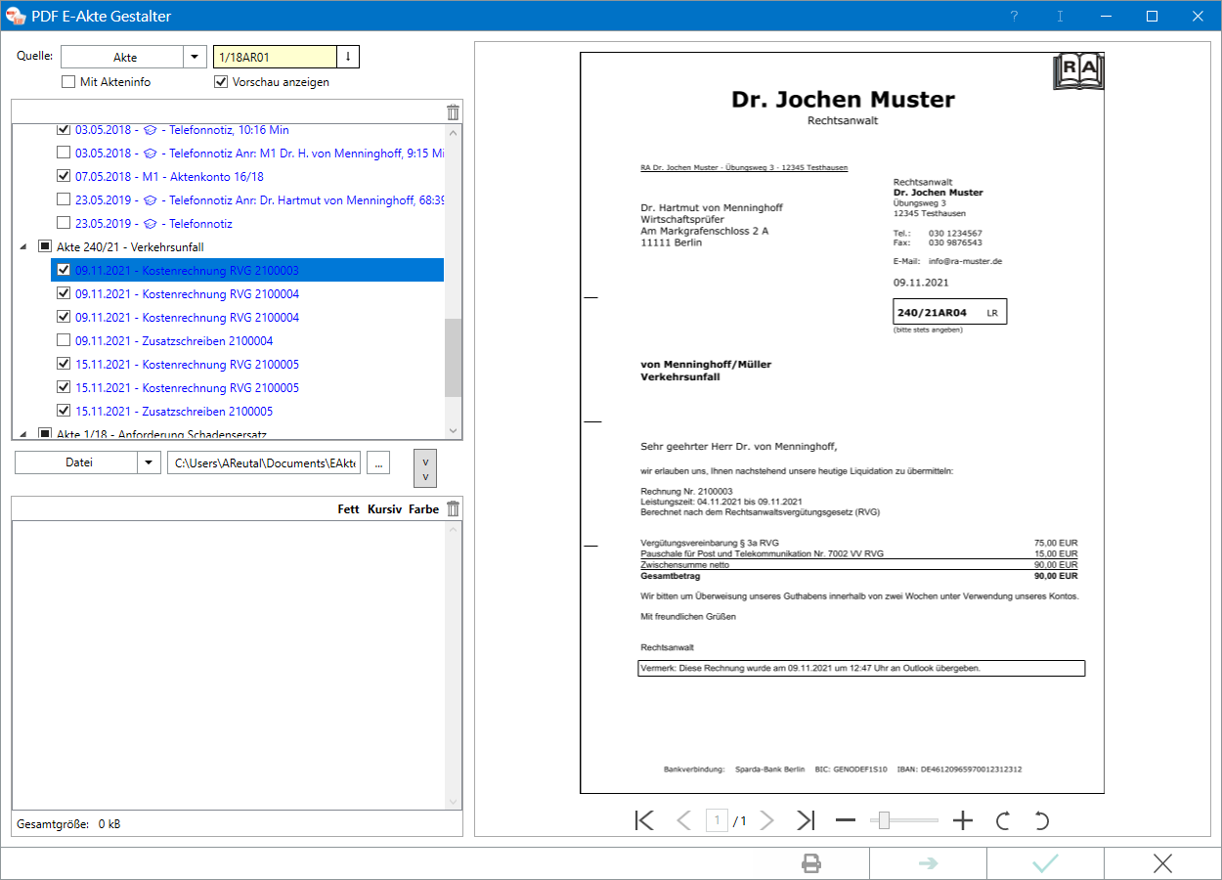The width and height of the screenshot is (1222, 880).
Task: Click the Farbe column header
Action: [x=424, y=509]
